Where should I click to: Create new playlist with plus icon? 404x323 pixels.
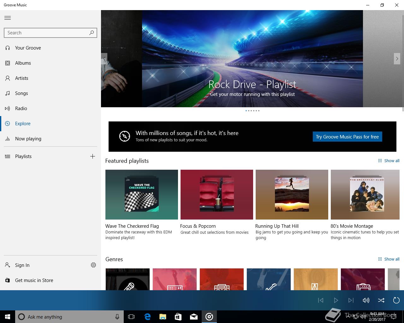coord(92,156)
